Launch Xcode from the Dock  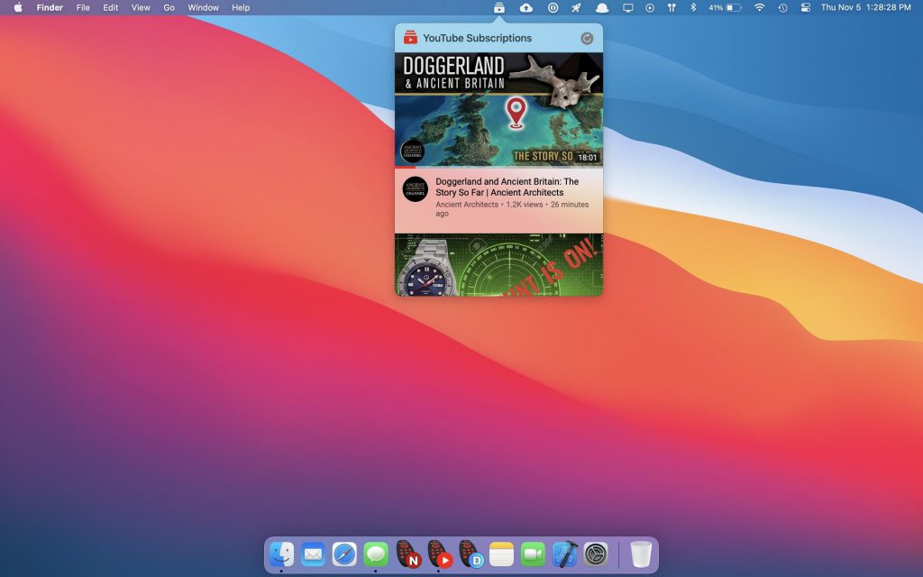tap(564, 554)
